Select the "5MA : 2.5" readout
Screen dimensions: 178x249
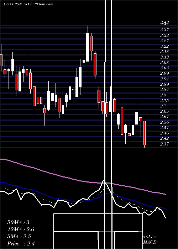tap(19, 237)
